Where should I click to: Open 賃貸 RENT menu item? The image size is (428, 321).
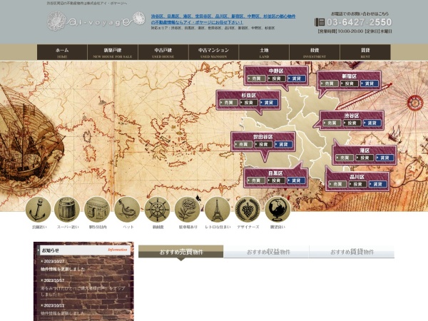click(x=365, y=52)
